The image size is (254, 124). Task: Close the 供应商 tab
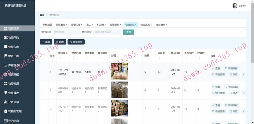click(x=105, y=25)
